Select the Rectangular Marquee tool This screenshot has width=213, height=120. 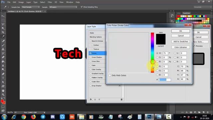pos(3,20)
